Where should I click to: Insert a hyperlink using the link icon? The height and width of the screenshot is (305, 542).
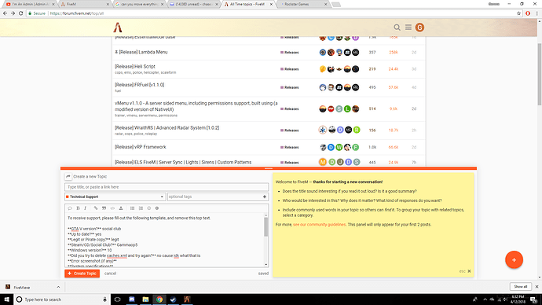point(96,208)
